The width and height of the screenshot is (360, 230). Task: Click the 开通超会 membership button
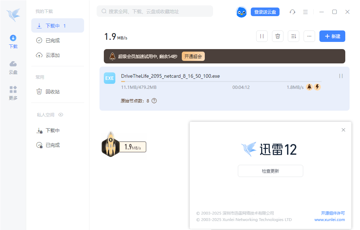193,56
